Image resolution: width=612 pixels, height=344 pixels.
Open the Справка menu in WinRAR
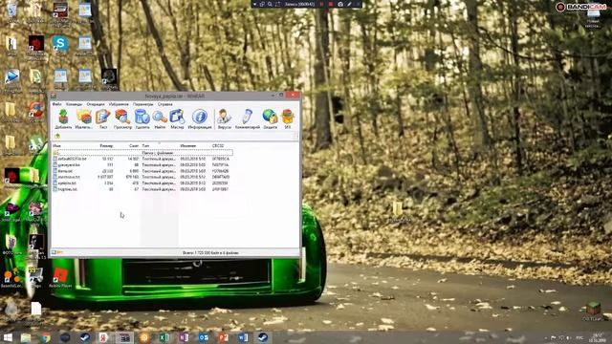pyautogui.click(x=165, y=104)
